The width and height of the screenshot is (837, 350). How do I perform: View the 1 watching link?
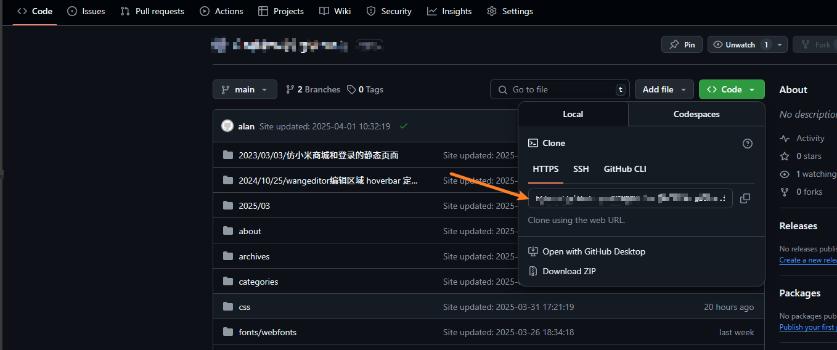pos(807,174)
